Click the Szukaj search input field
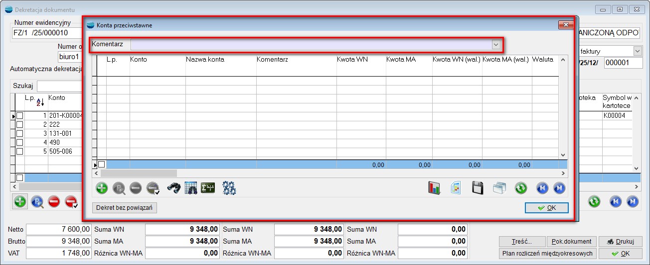This screenshot has width=650, height=265. [59, 86]
